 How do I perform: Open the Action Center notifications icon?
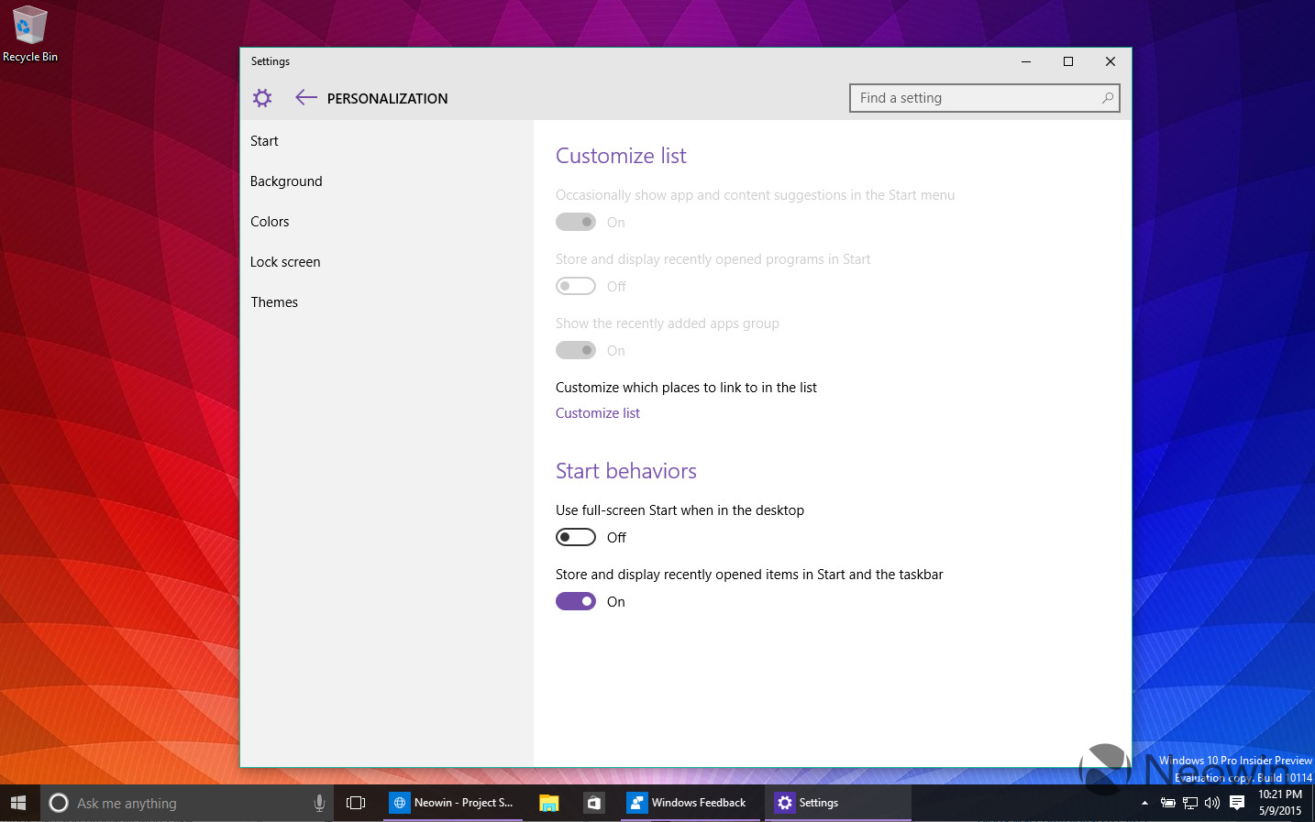click(1237, 803)
